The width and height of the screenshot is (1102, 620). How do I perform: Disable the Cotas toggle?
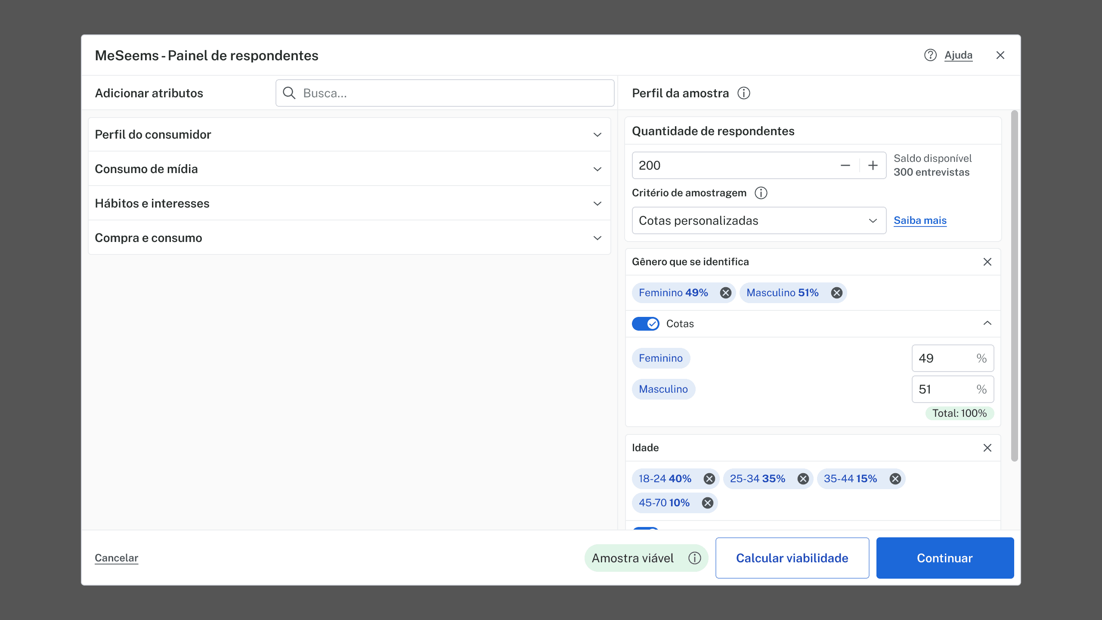pyautogui.click(x=645, y=323)
